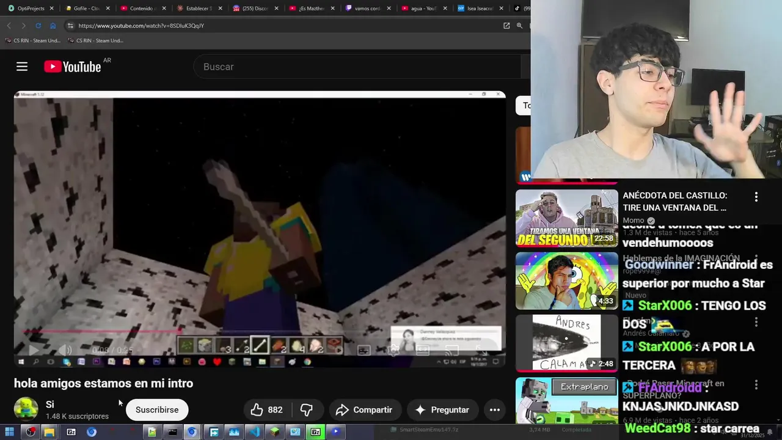
Task: Select the YouTube URL in address bar
Action: (x=141, y=26)
